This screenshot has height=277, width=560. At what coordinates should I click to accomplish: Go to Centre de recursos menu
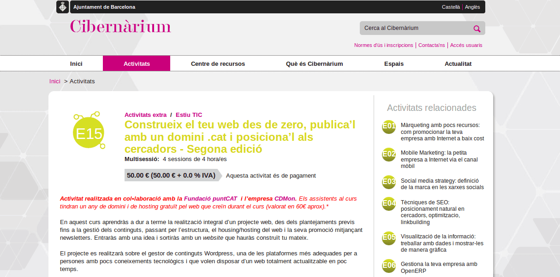(218, 63)
